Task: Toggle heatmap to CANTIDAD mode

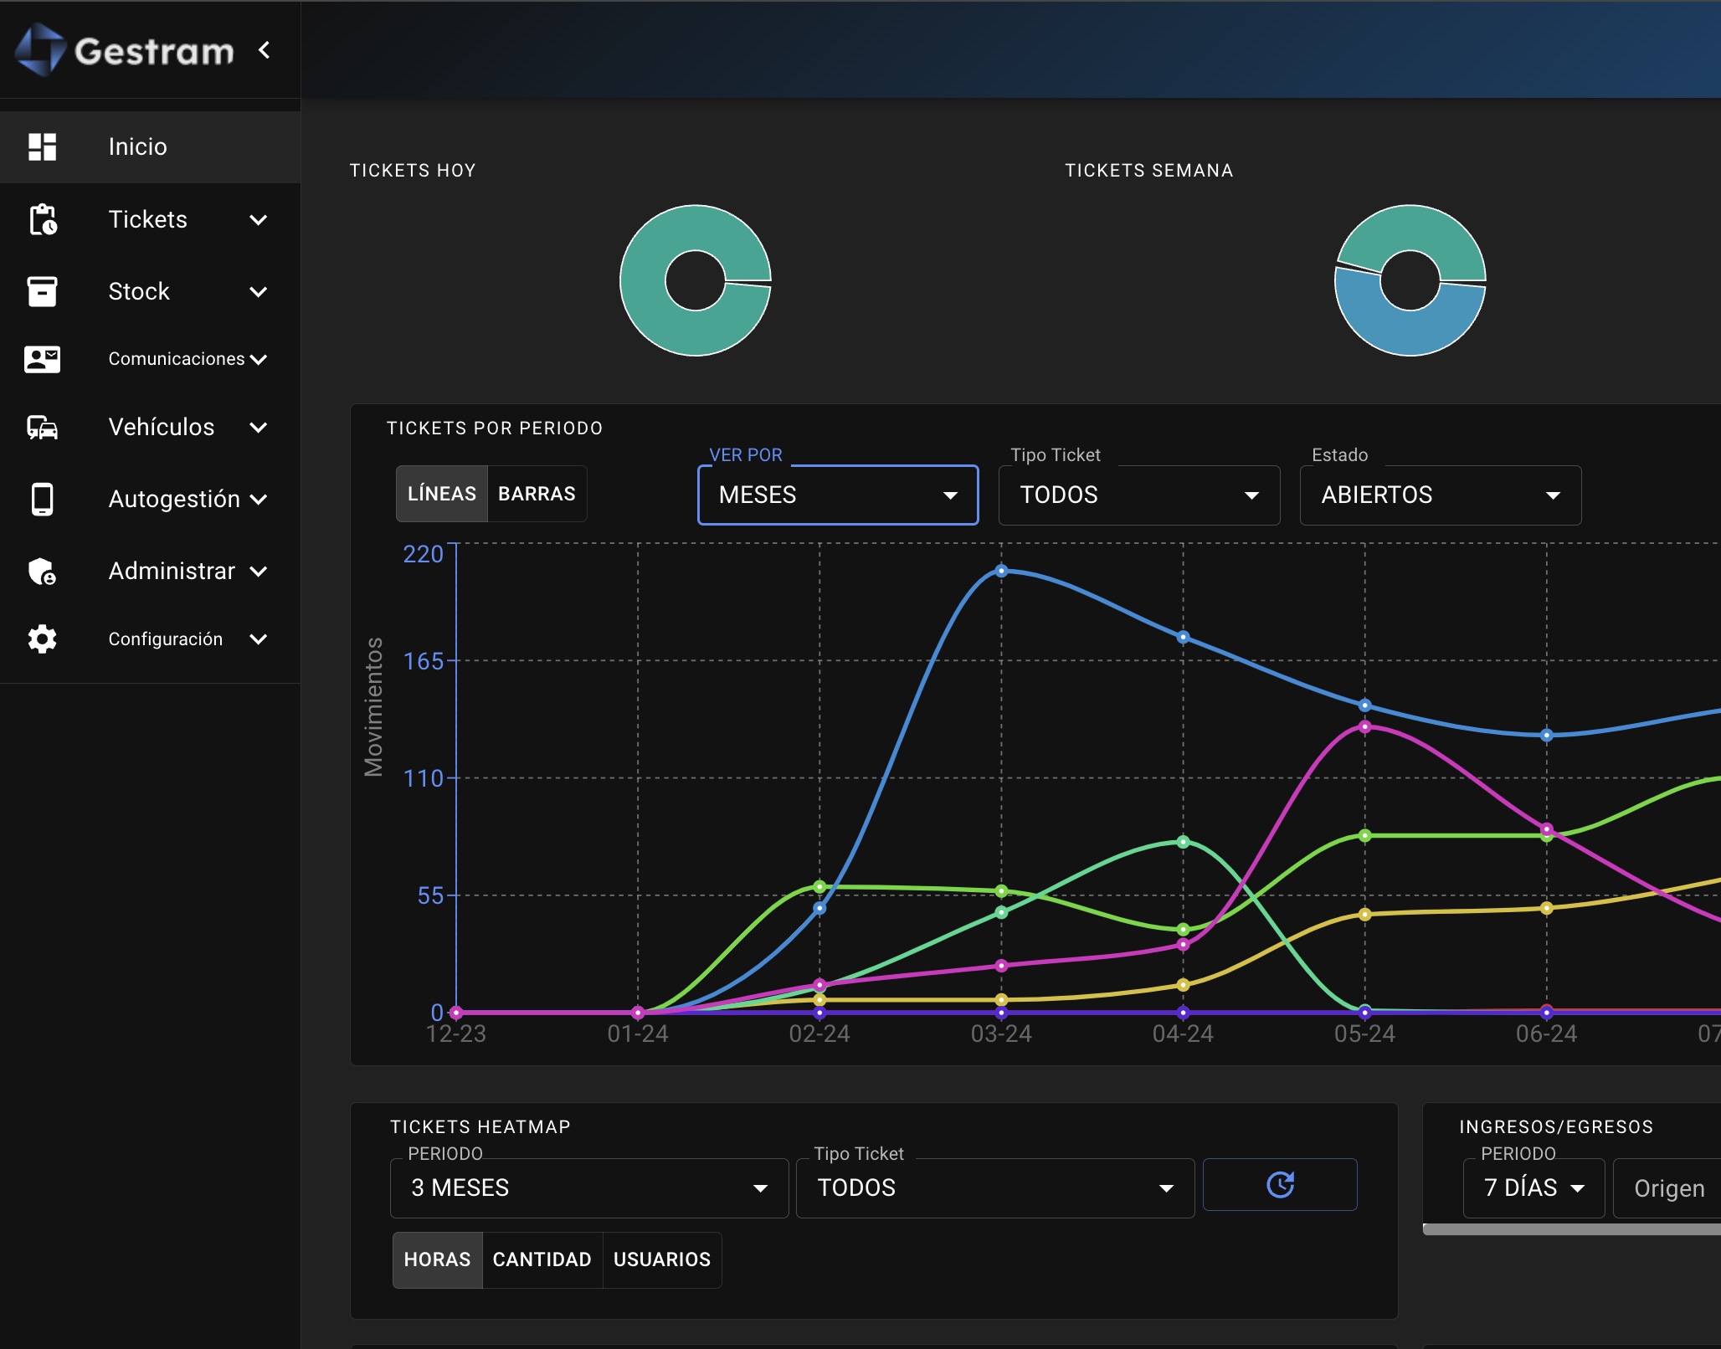Action: pos(542,1259)
